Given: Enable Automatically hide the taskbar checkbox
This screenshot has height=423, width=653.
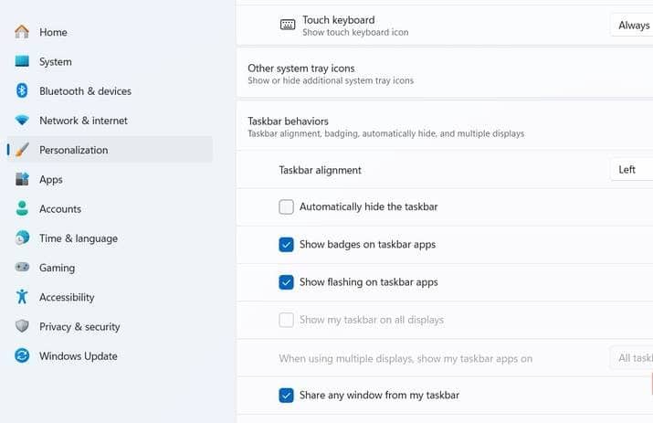Looking at the screenshot, I should pos(286,206).
